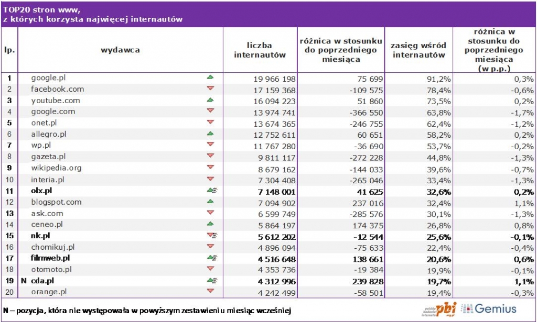
Task: Click the chomikuj.pl publisher name
Action: (53, 247)
